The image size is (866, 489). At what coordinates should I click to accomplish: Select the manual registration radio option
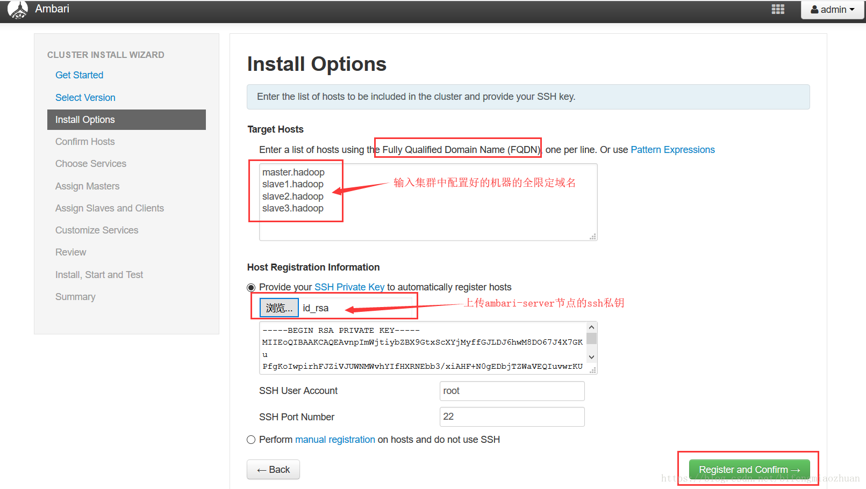251,440
